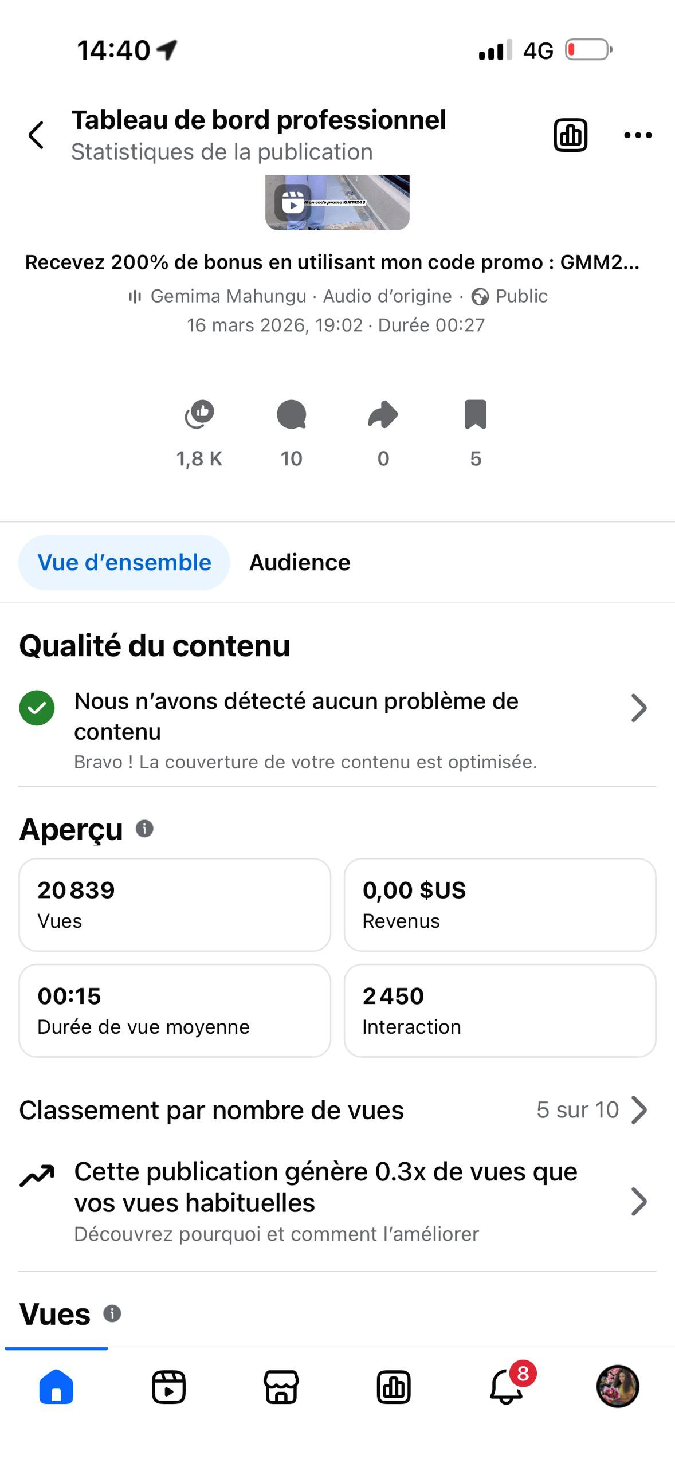The width and height of the screenshot is (675, 1467).
Task: Tap the info icon next to Aperçu
Action: (144, 829)
